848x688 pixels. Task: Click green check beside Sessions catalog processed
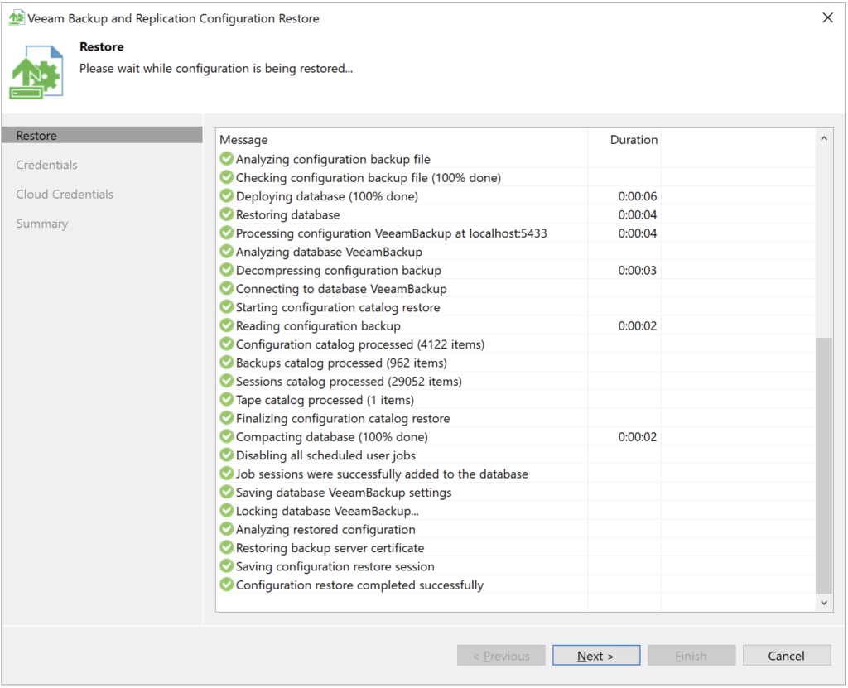(x=227, y=381)
